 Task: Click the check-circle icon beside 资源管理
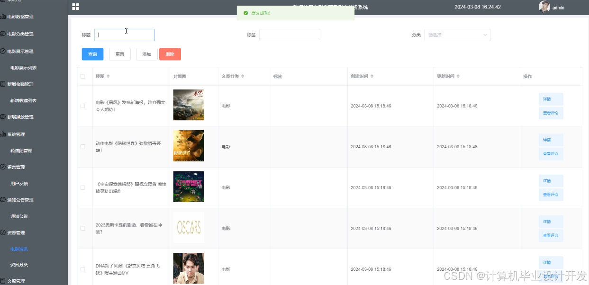pos(3,232)
